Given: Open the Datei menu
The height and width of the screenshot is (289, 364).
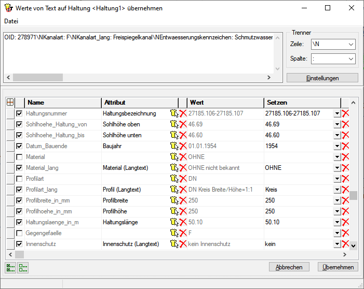Looking at the screenshot, I should pos(11,21).
